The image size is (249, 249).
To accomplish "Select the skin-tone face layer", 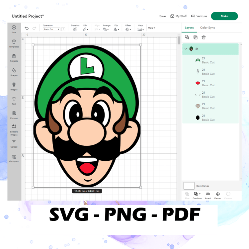I will pyautogui.click(x=210, y=106).
